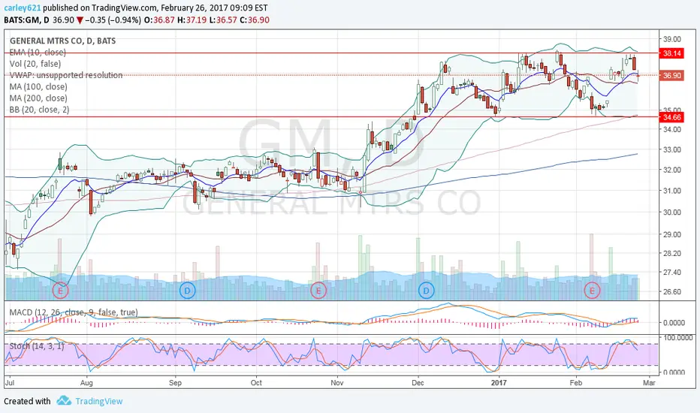Click the 'Aug' label on time axis
The width and height of the screenshot is (700, 413).
(x=86, y=383)
